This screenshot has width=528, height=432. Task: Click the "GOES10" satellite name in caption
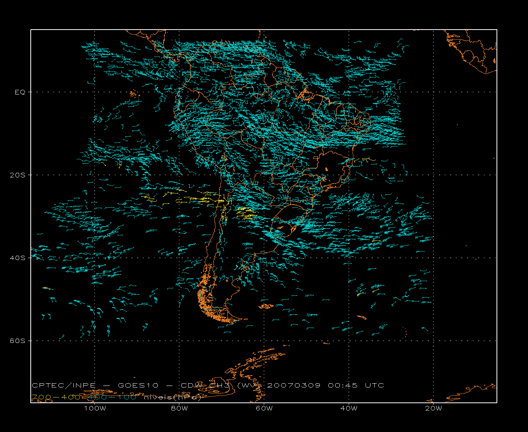(138, 386)
